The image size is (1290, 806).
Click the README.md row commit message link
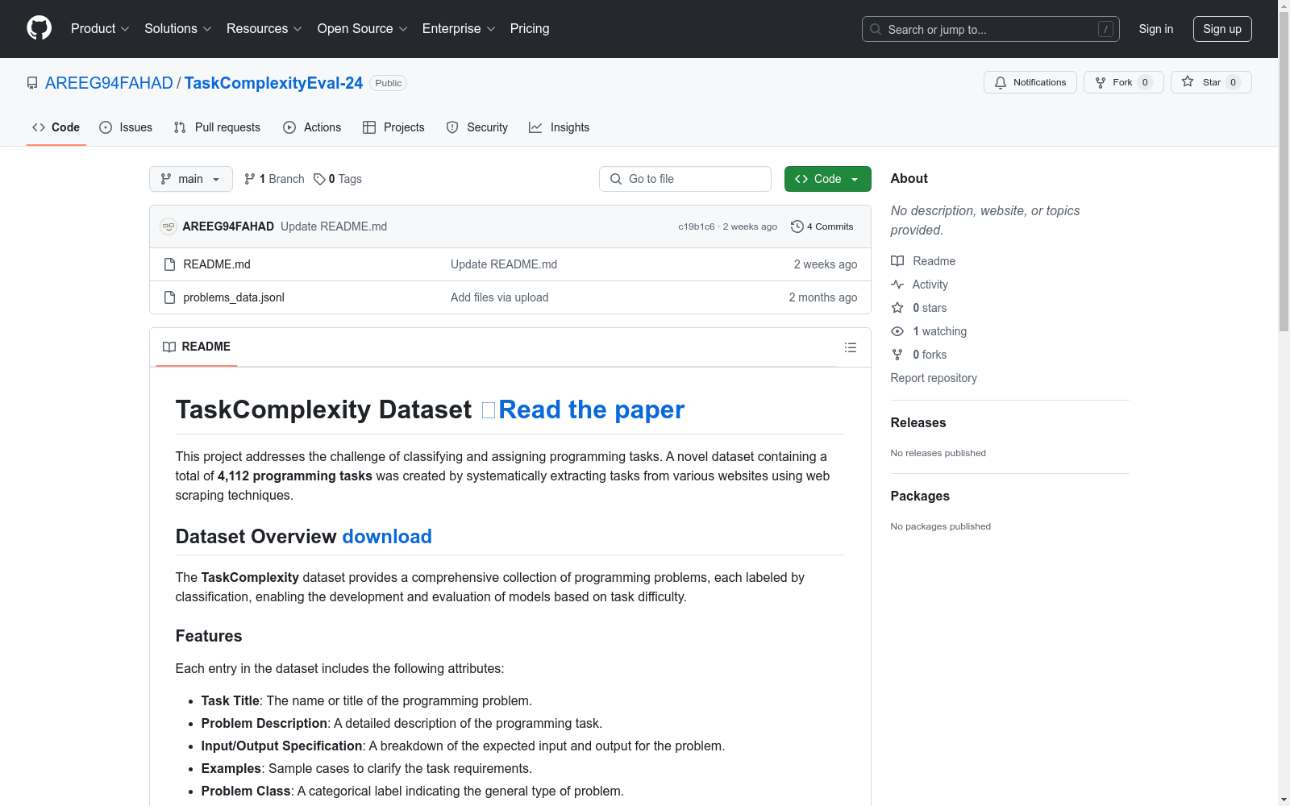click(504, 264)
